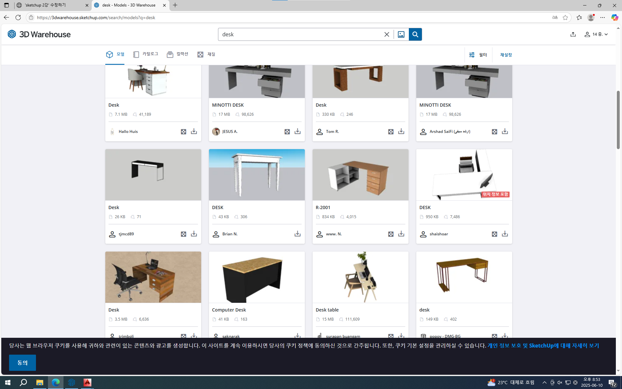The image size is (622, 389).
Task: Click the upload model icon
Action: pos(573,34)
